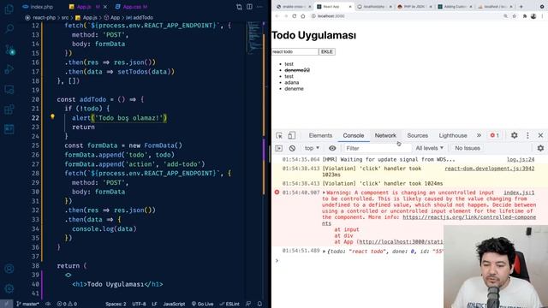This screenshot has height=308, width=548.
Task: Click the EKLE button on the todo page
Action: [x=327, y=51]
